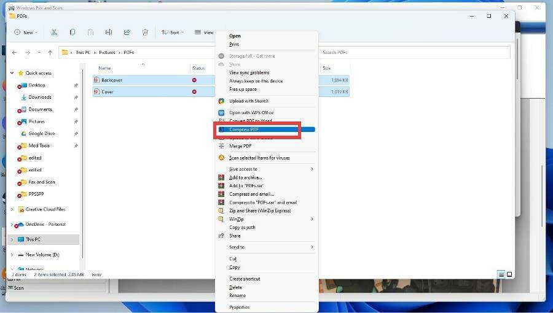The height and width of the screenshot is (313, 553).
Task: Open the View layout dropdown
Action: [205, 33]
